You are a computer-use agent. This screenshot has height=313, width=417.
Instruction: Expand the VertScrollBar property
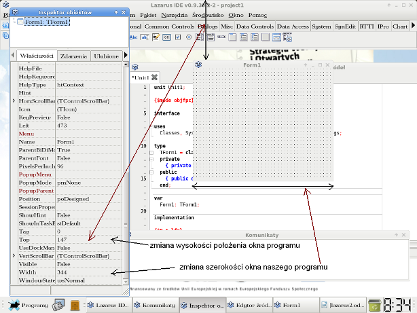click(x=14, y=255)
